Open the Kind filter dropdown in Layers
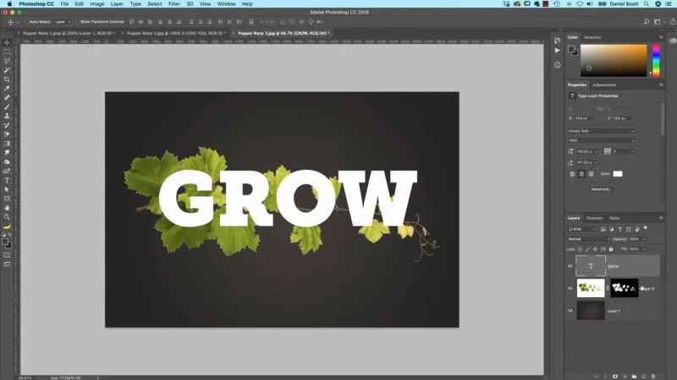Screen dimensions: 677x380 581,229
